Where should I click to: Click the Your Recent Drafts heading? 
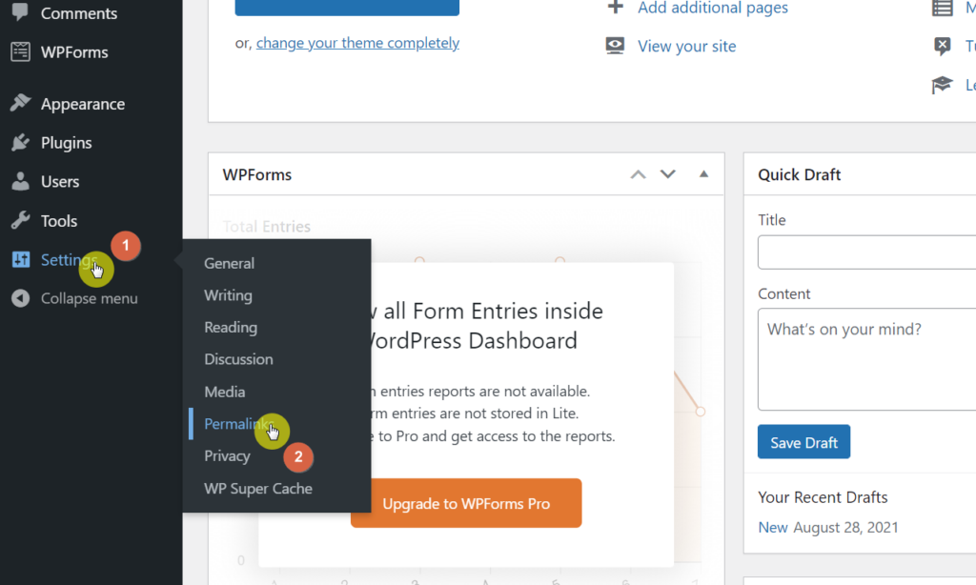[x=823, y=497]
